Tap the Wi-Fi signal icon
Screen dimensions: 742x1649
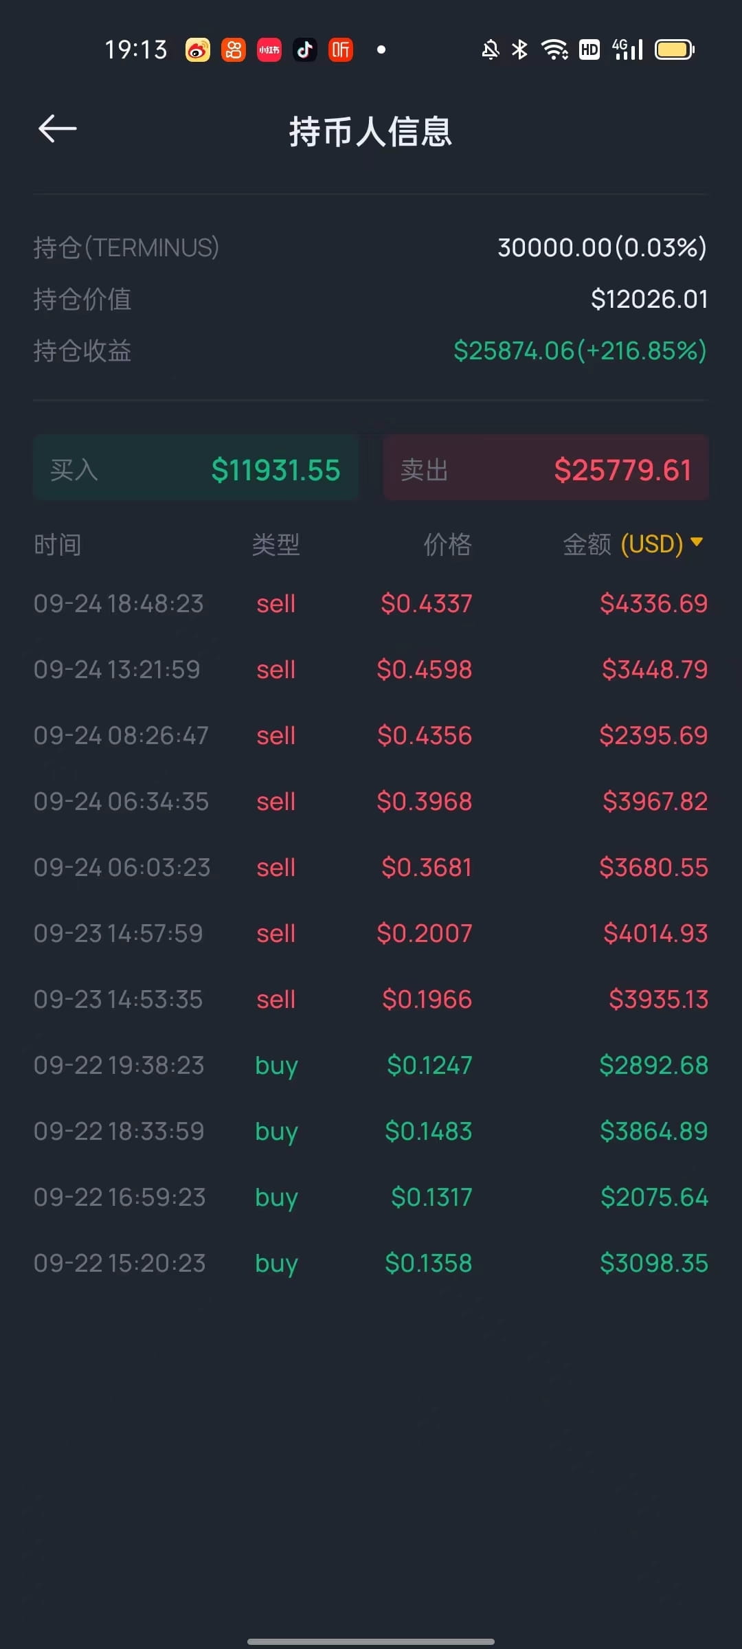pos(554,49)
